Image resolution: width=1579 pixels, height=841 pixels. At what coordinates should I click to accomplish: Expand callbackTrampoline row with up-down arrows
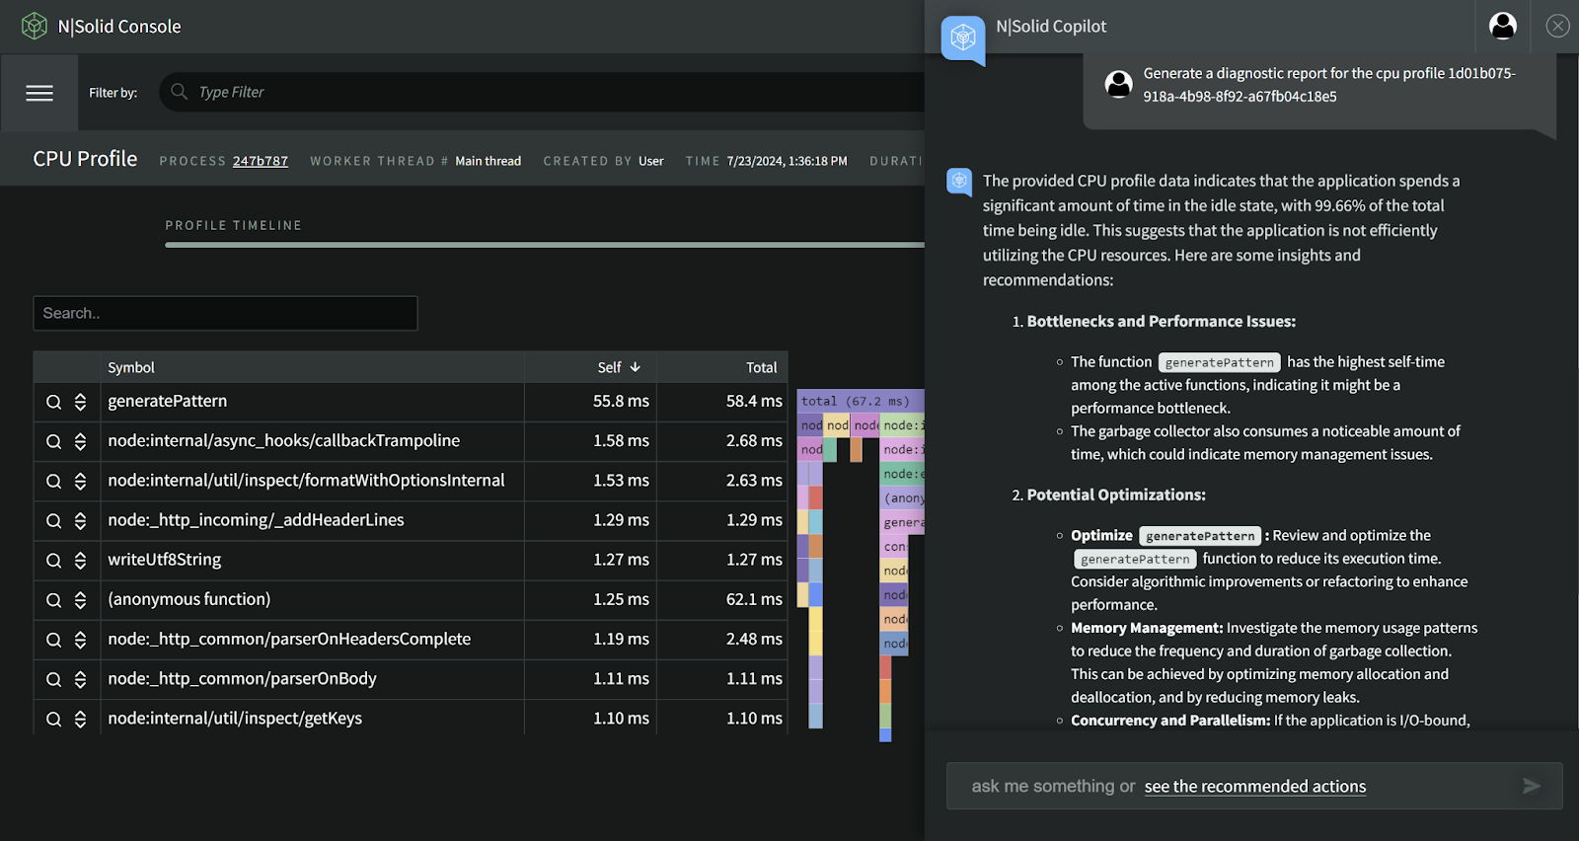(x=80, y=441)
